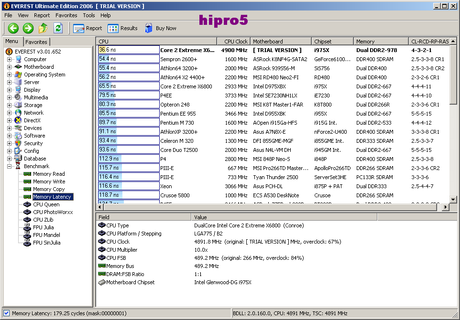
Task: Collapse the Benchmark tree node
Action: coord(10,166)
